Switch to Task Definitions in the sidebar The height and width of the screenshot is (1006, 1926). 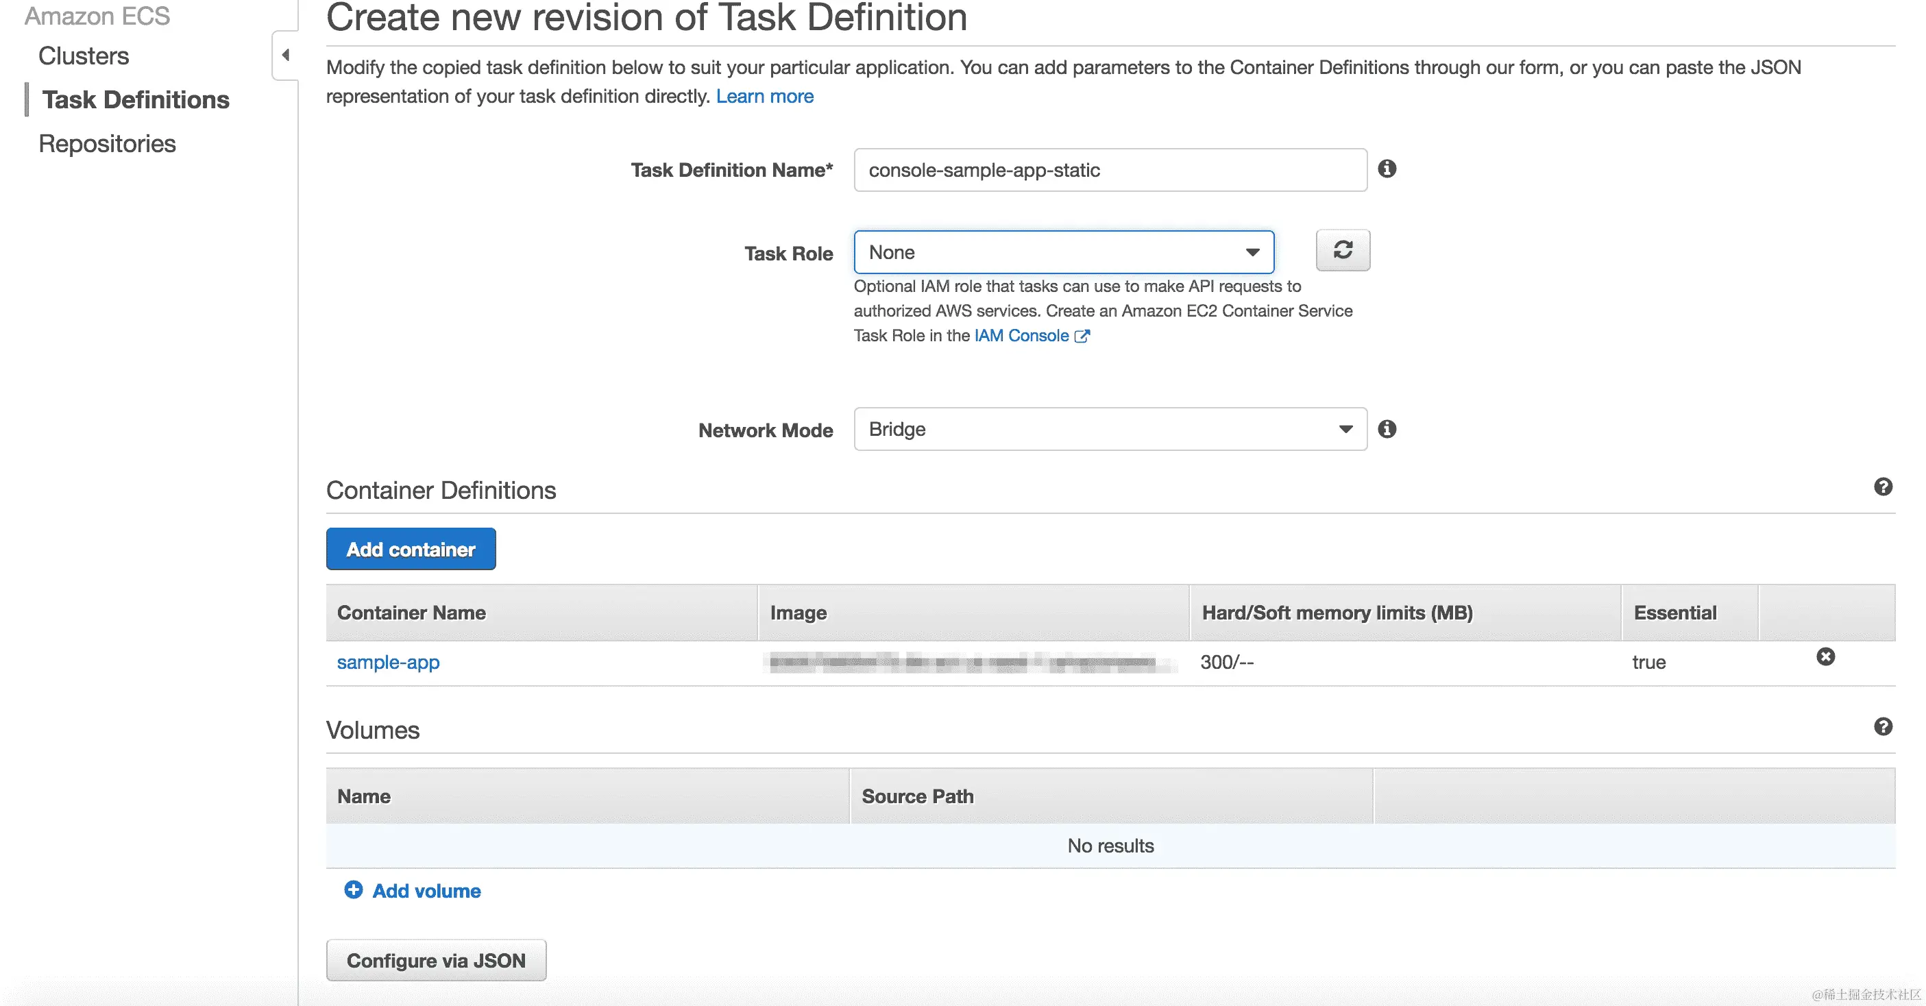pyautogui.click(x=135, y=99)
